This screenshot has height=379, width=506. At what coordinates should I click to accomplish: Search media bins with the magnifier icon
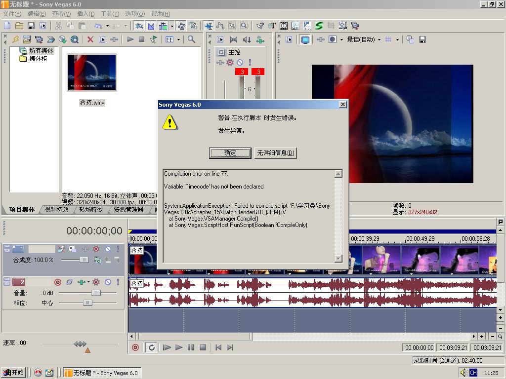[191, 39]
